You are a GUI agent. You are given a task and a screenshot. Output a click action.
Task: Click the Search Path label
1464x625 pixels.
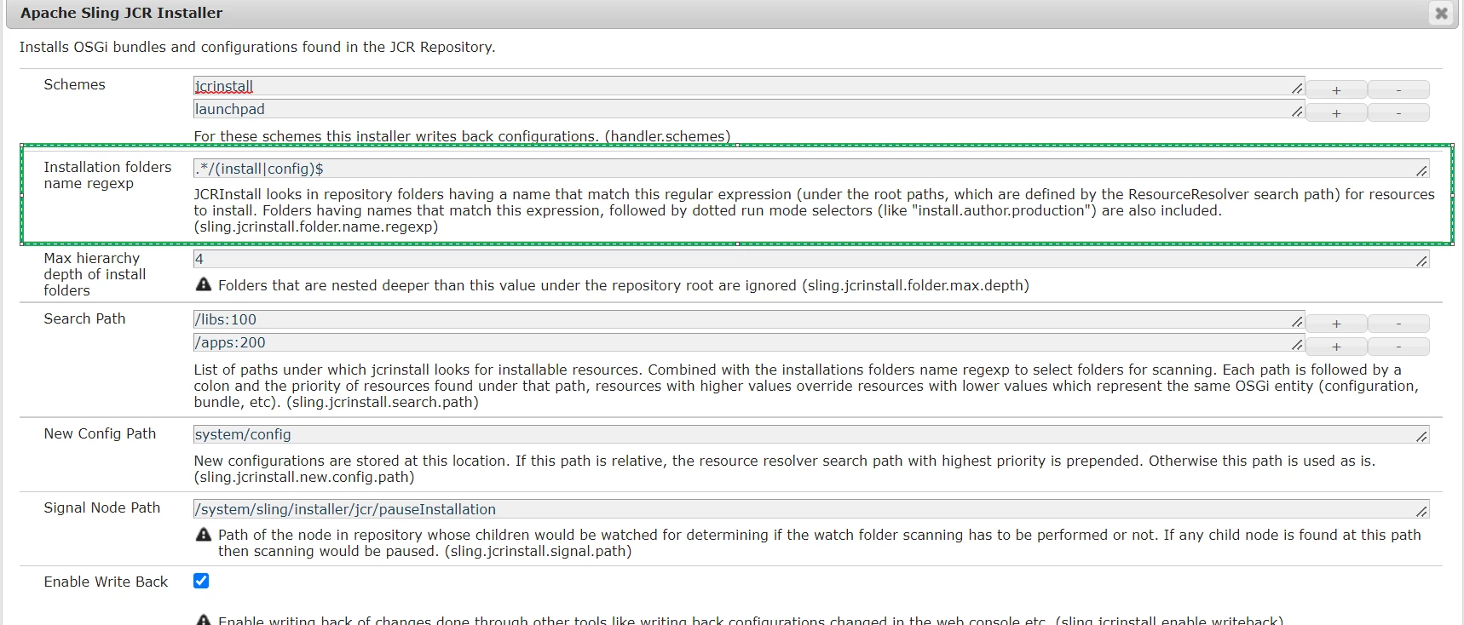click(84, 318)
